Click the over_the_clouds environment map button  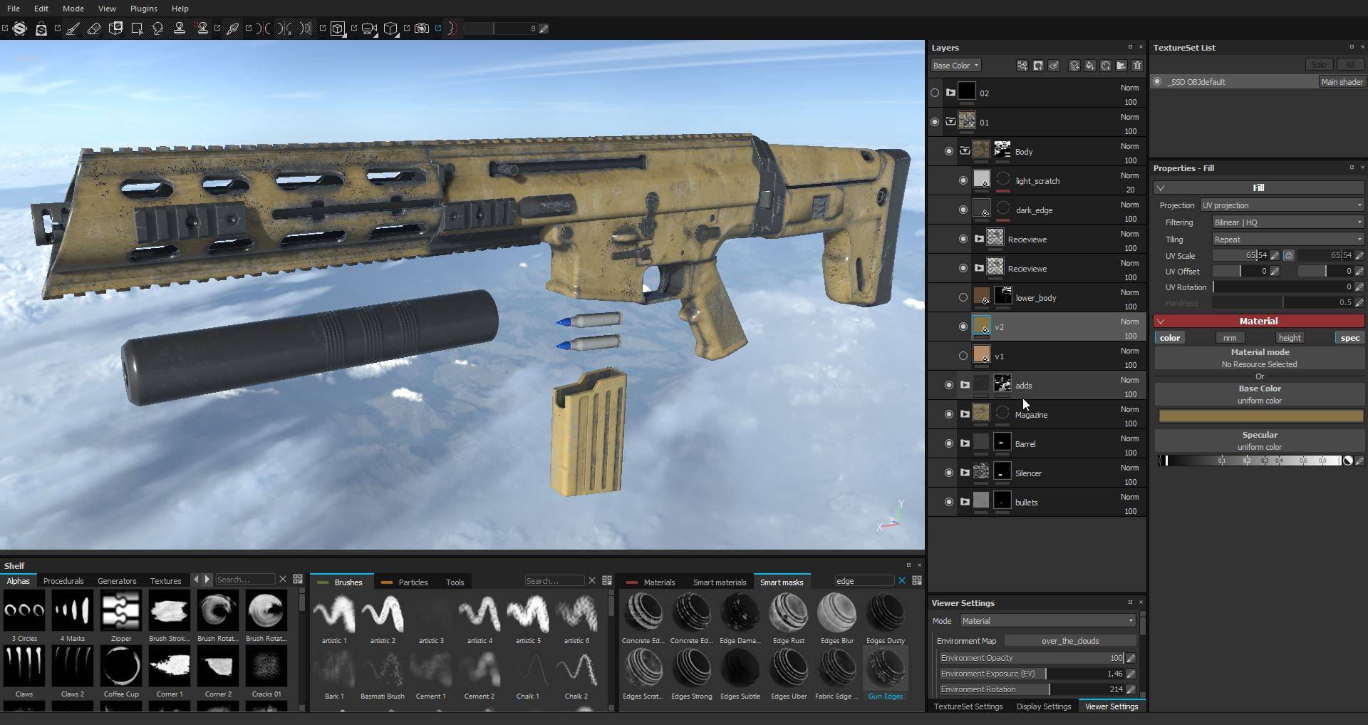point(1070,641)
